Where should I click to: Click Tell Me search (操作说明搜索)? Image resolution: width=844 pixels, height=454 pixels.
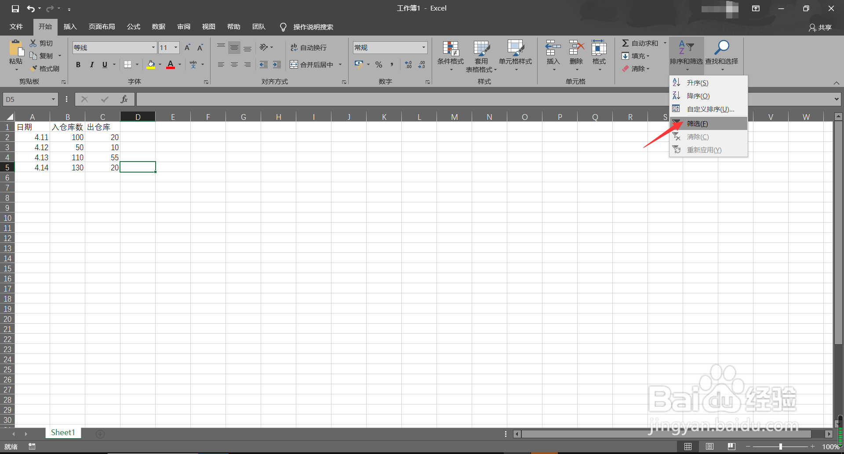click(x=313, y=27)
